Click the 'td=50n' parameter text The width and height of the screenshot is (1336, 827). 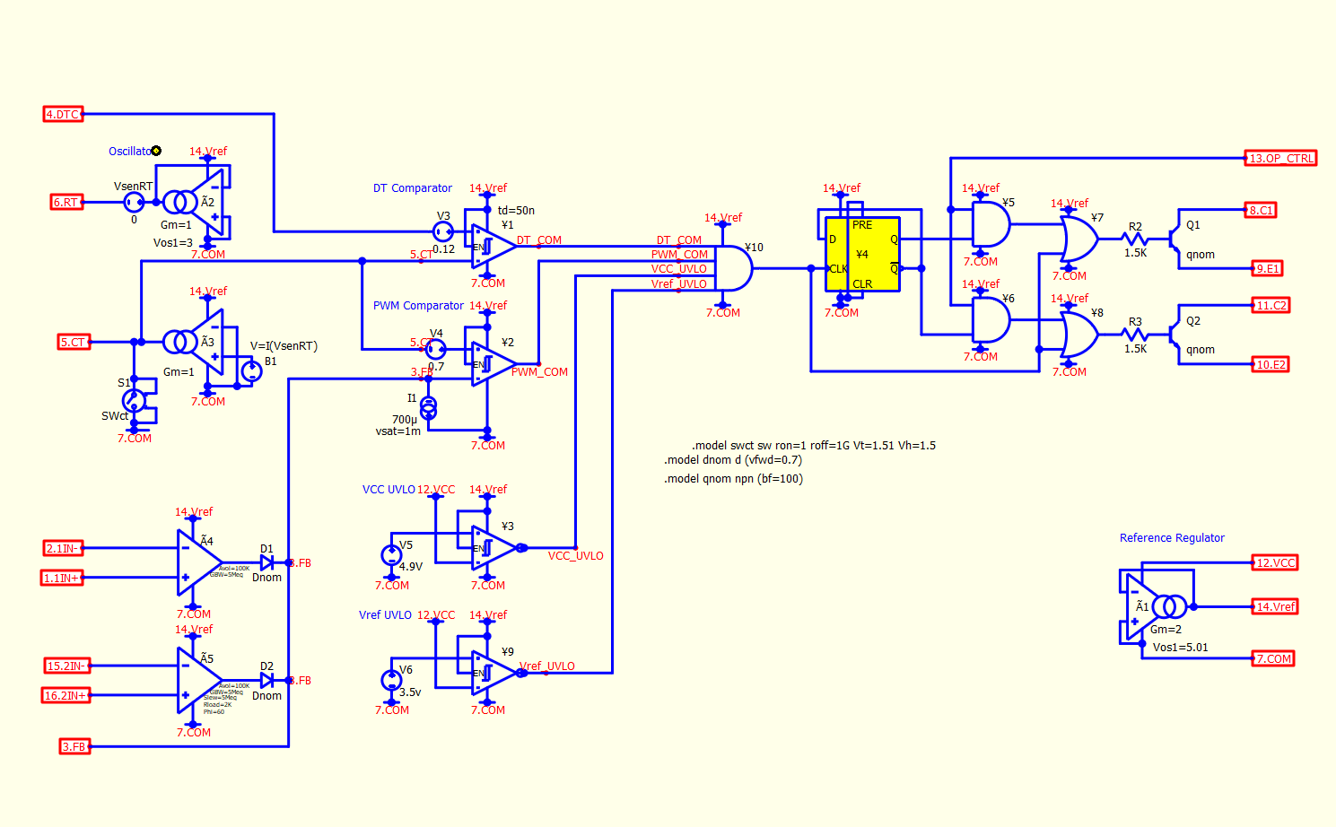tap(516, 211)
